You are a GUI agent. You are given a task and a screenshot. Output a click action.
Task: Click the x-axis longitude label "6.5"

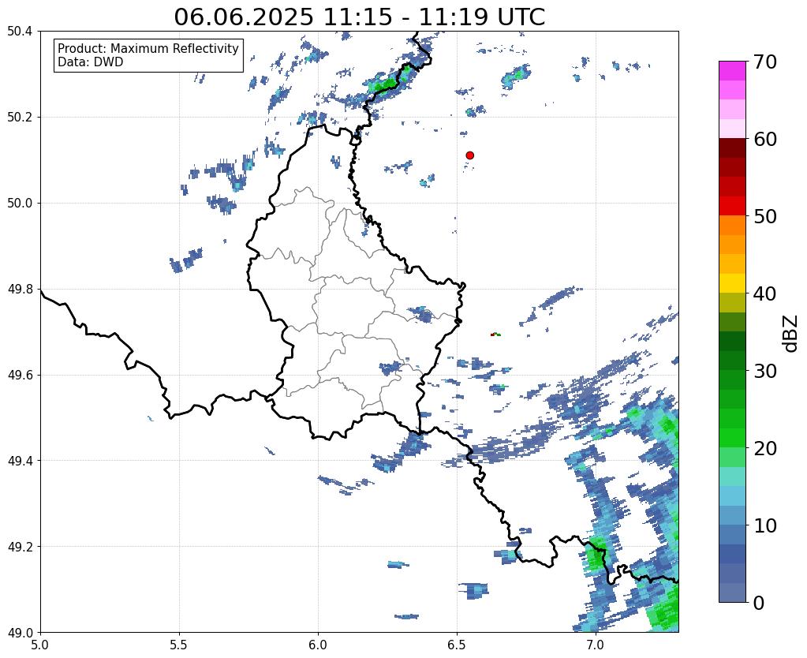click(457, 644)
